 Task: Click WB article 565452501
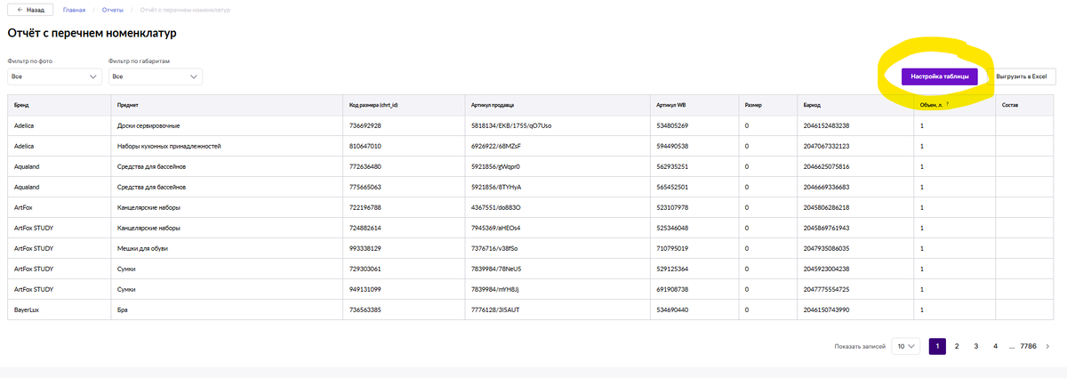coord(672,187)
